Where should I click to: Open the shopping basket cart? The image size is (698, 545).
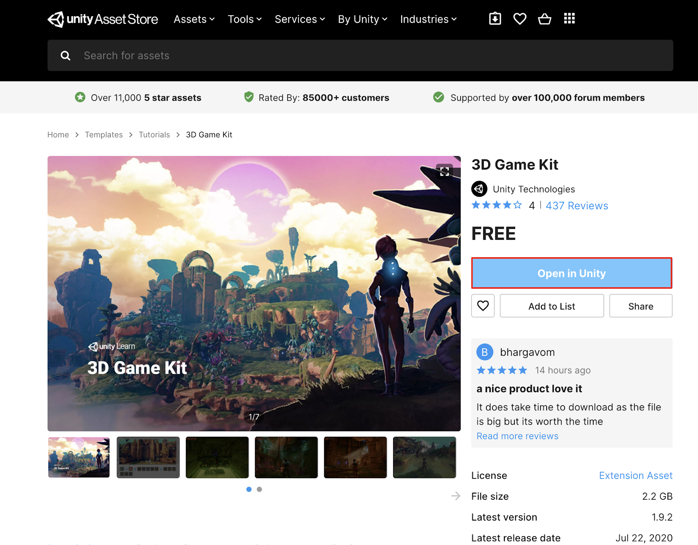coord(544,19)
